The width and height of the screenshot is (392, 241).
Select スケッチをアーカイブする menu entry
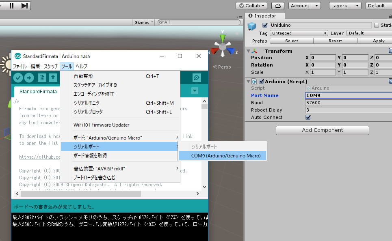click(120, 85)
